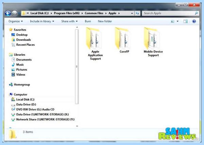Click Program Files (x86) breadcrumb
The height and width of the screenshot is (145, 204).
tap(67, 13)
